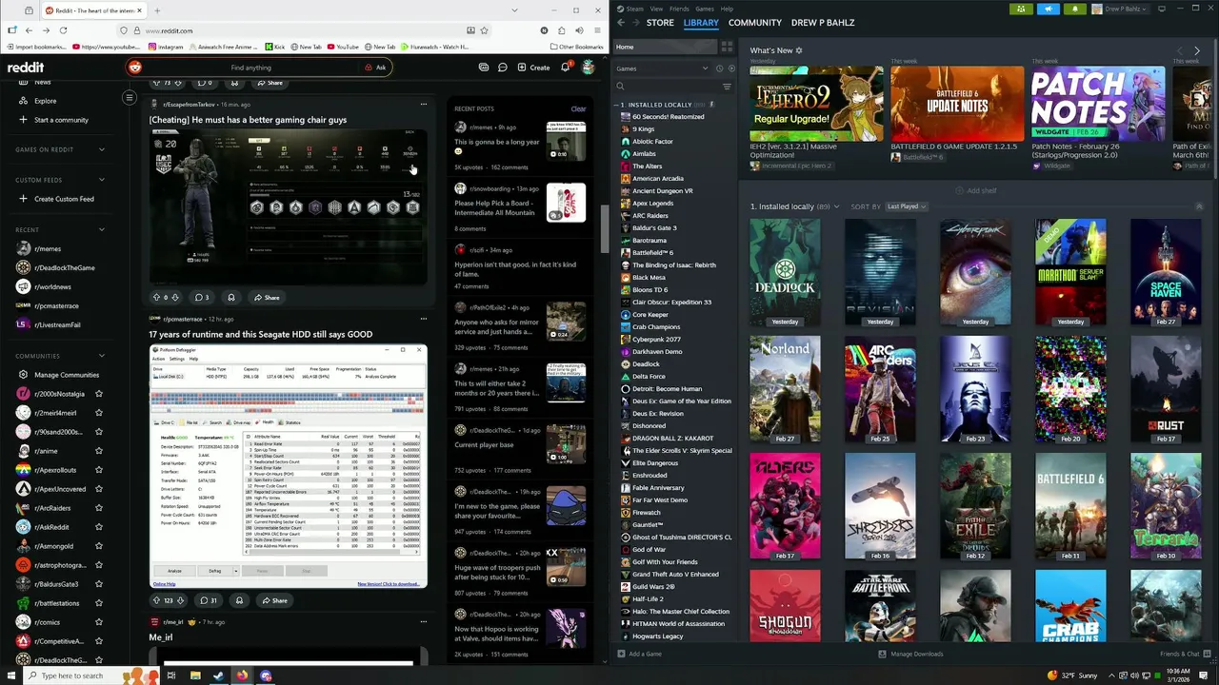Show next What's New items arrow

pos(1197,50)
